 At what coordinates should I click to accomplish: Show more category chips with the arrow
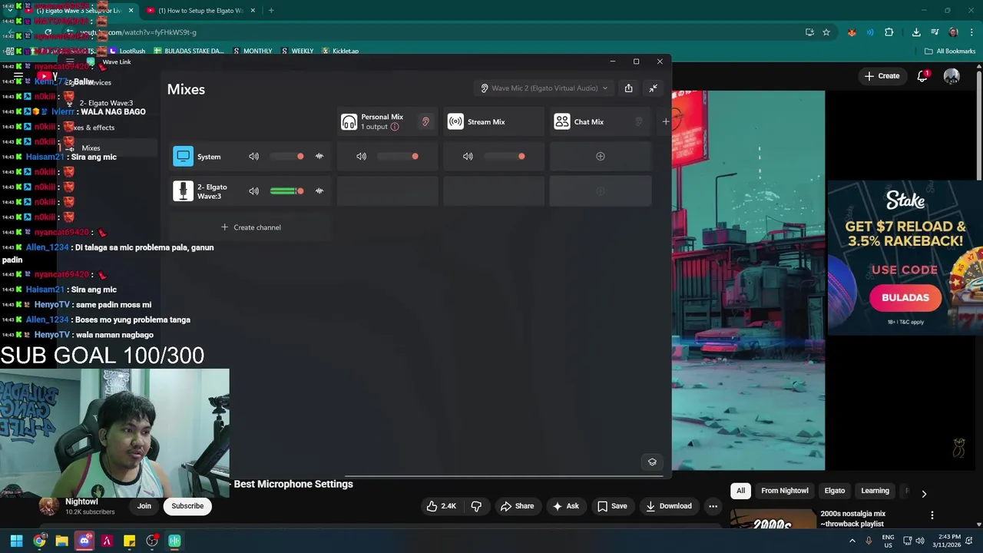coord(924,494)
